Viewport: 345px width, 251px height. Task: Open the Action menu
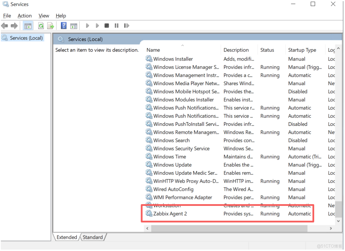coord(24,16)
